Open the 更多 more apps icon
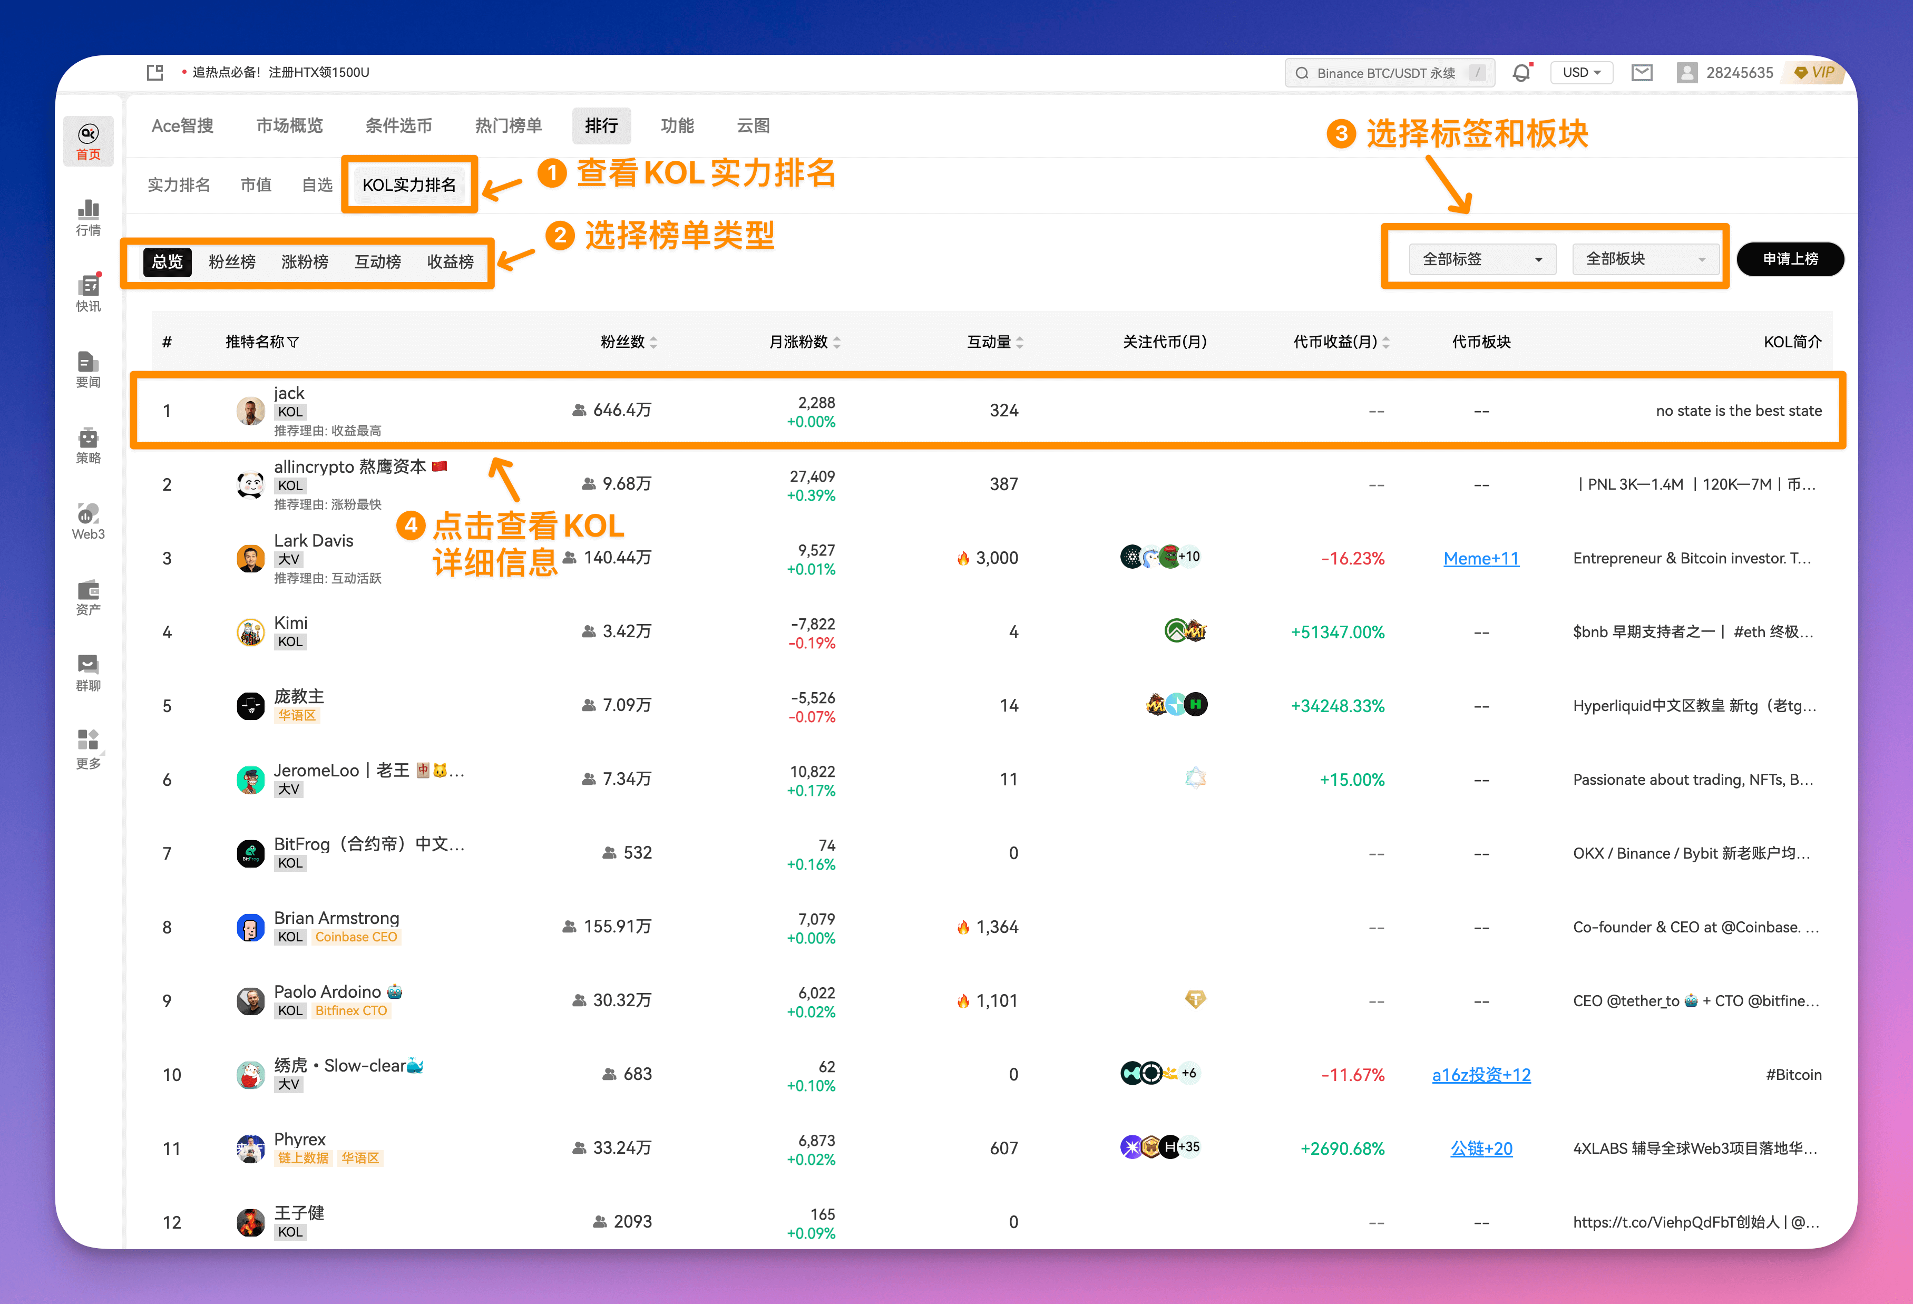Screen dimensions: 1913x1304 tap(88, 750)
